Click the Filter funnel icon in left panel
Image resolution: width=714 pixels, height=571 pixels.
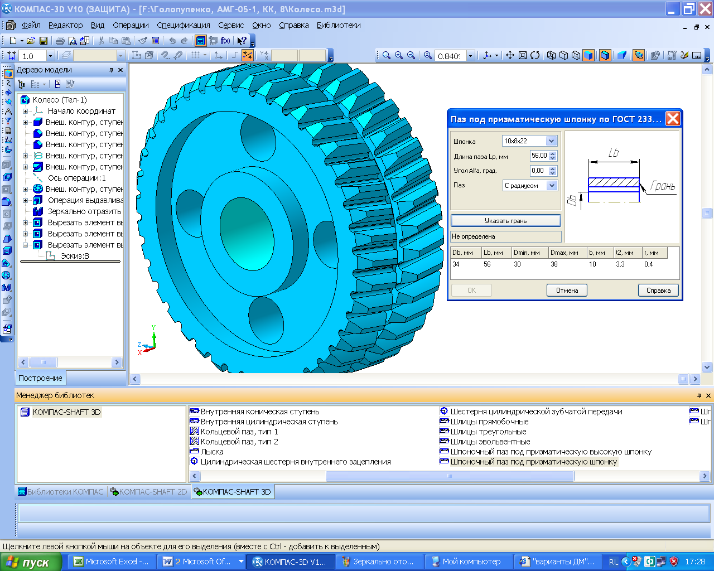[7, 120]
